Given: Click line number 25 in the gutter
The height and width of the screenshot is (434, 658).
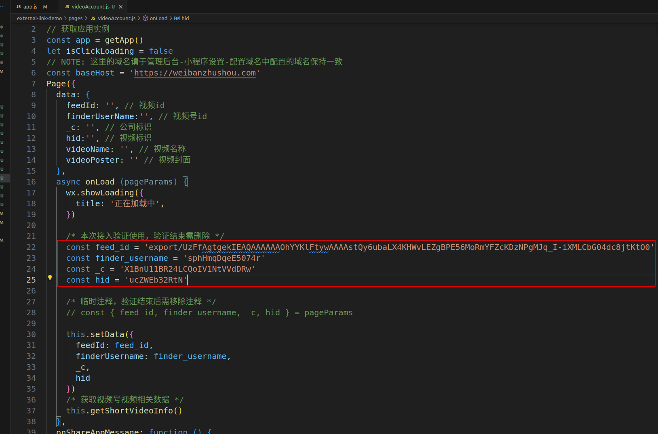Looking at the screenshot, I should click(31, 280).
